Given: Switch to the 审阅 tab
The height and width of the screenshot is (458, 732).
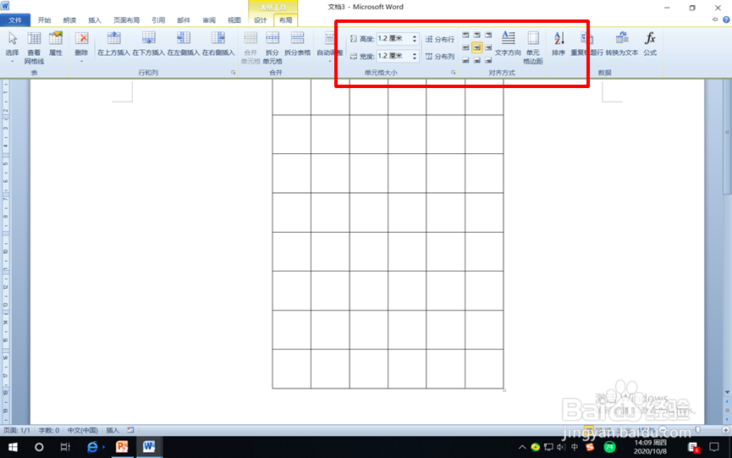Looking at the screenshot, I should coord(209,20).
